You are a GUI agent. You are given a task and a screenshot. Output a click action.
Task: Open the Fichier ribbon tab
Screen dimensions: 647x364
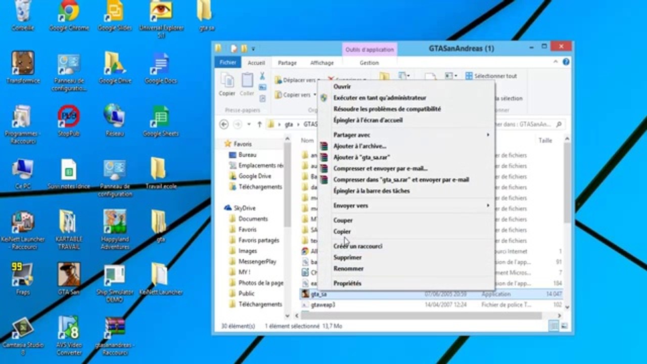(x=228, y=63)
